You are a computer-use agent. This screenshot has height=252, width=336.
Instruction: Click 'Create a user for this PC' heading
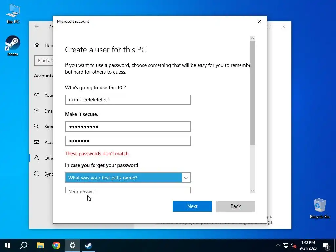coord(106,50)
